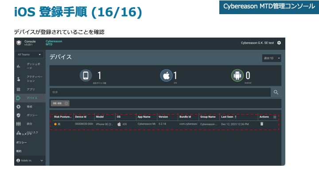
Task: Click the Android robot count icon
Action: tap(237, 76)
